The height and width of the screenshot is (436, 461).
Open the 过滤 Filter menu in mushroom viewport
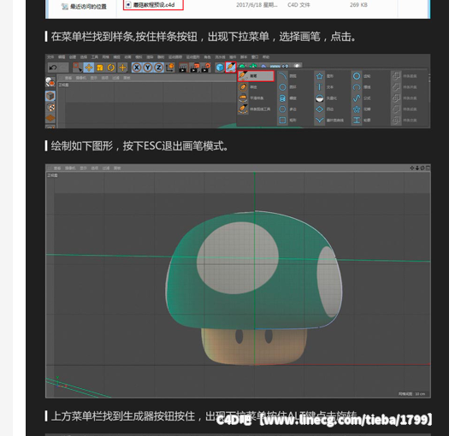[x=106, y=168]
